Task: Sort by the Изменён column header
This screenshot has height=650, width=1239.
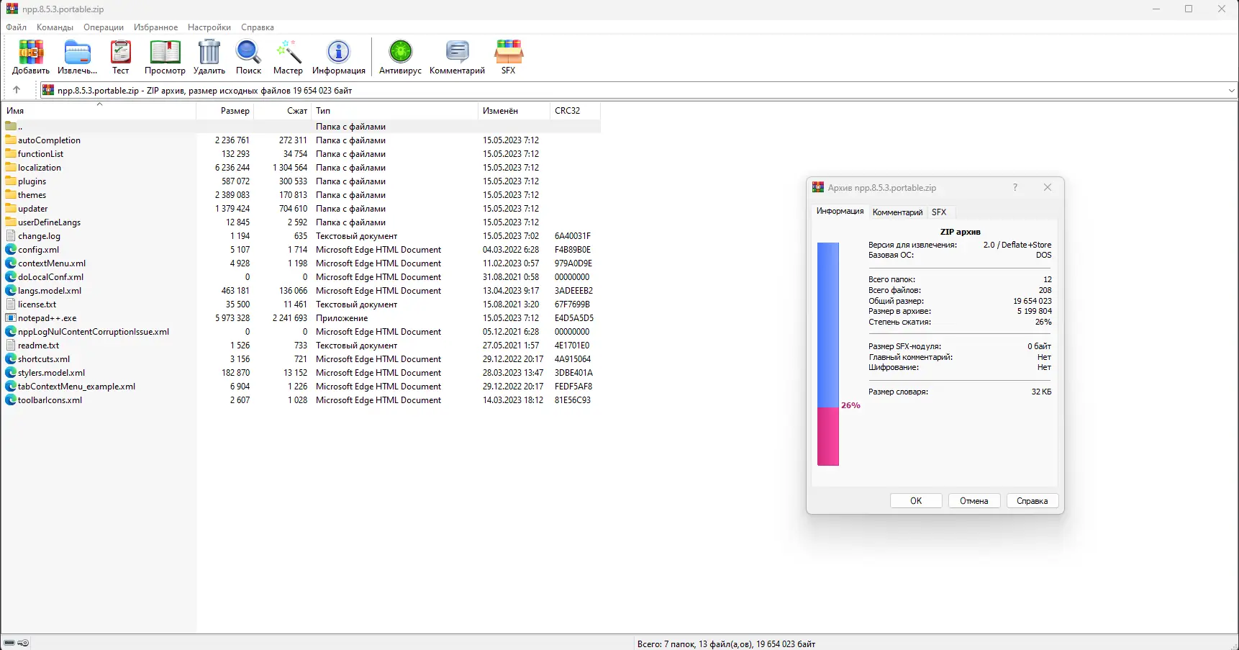Action: (x=514, y=111)
